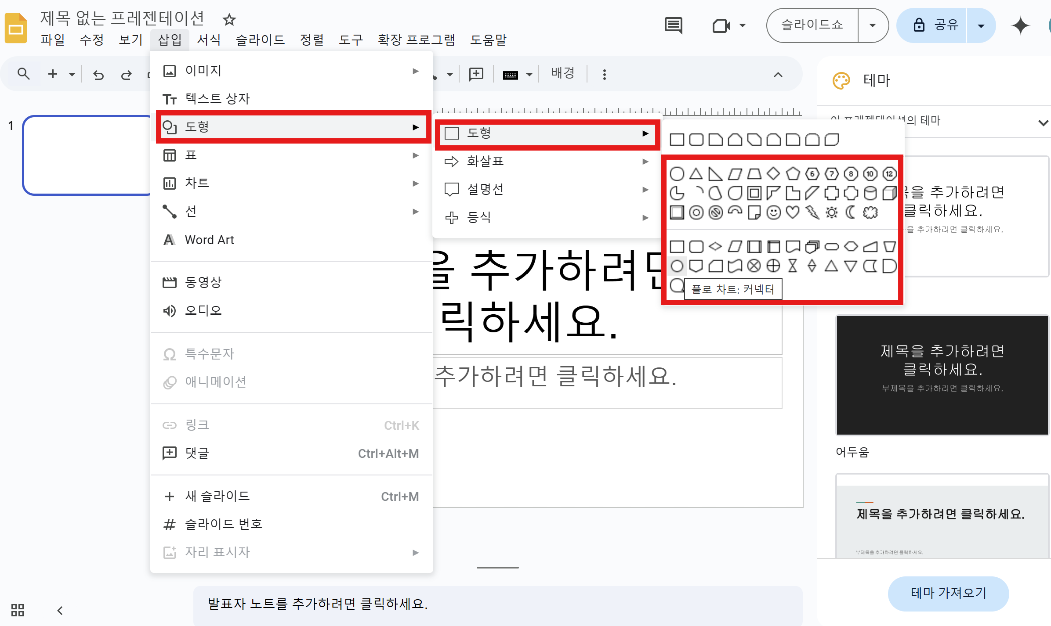Select the cylinder (can) shape
This screenshot has height=626, width=1051.
point(870,193)
